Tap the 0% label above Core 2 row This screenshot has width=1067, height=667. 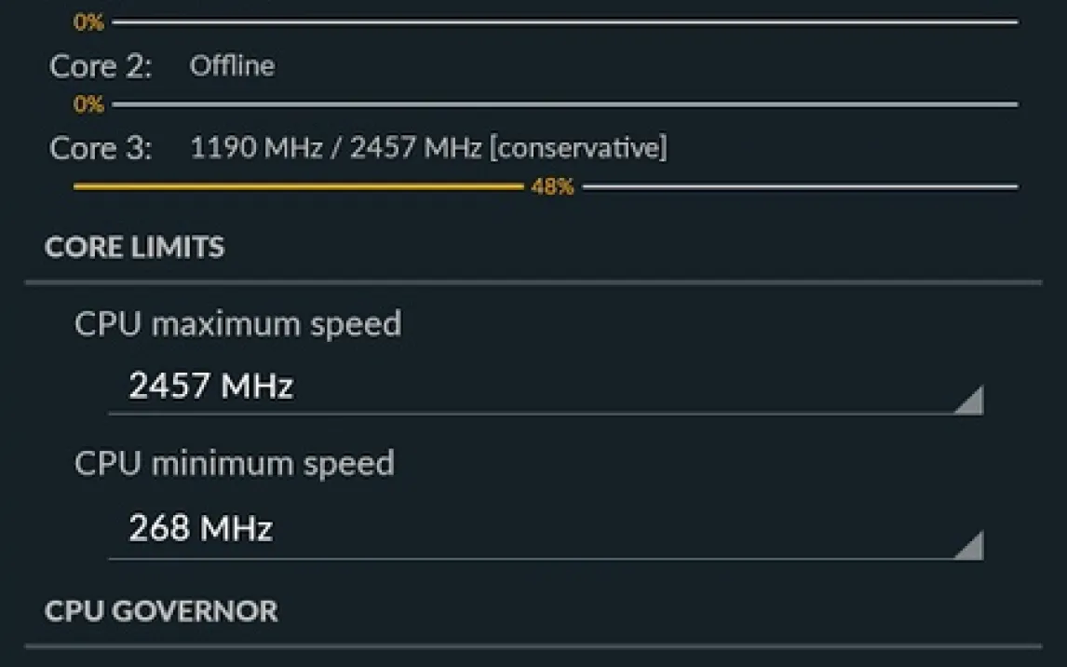[x=88, y=22]
